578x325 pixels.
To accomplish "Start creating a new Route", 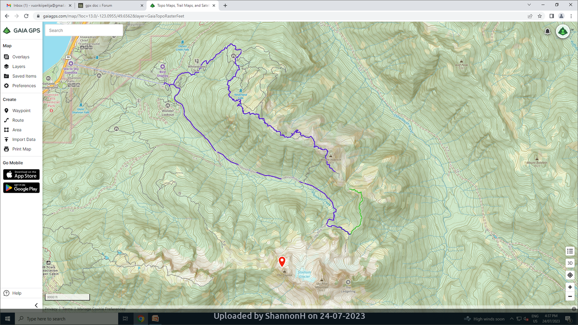I will tap(17, 120).
